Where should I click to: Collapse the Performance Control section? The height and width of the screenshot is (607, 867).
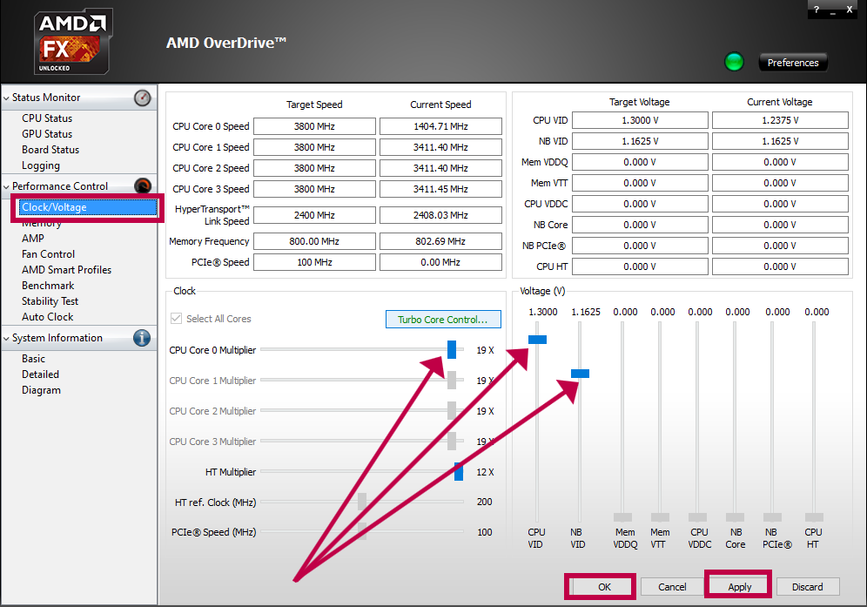(x=6, y=186)
